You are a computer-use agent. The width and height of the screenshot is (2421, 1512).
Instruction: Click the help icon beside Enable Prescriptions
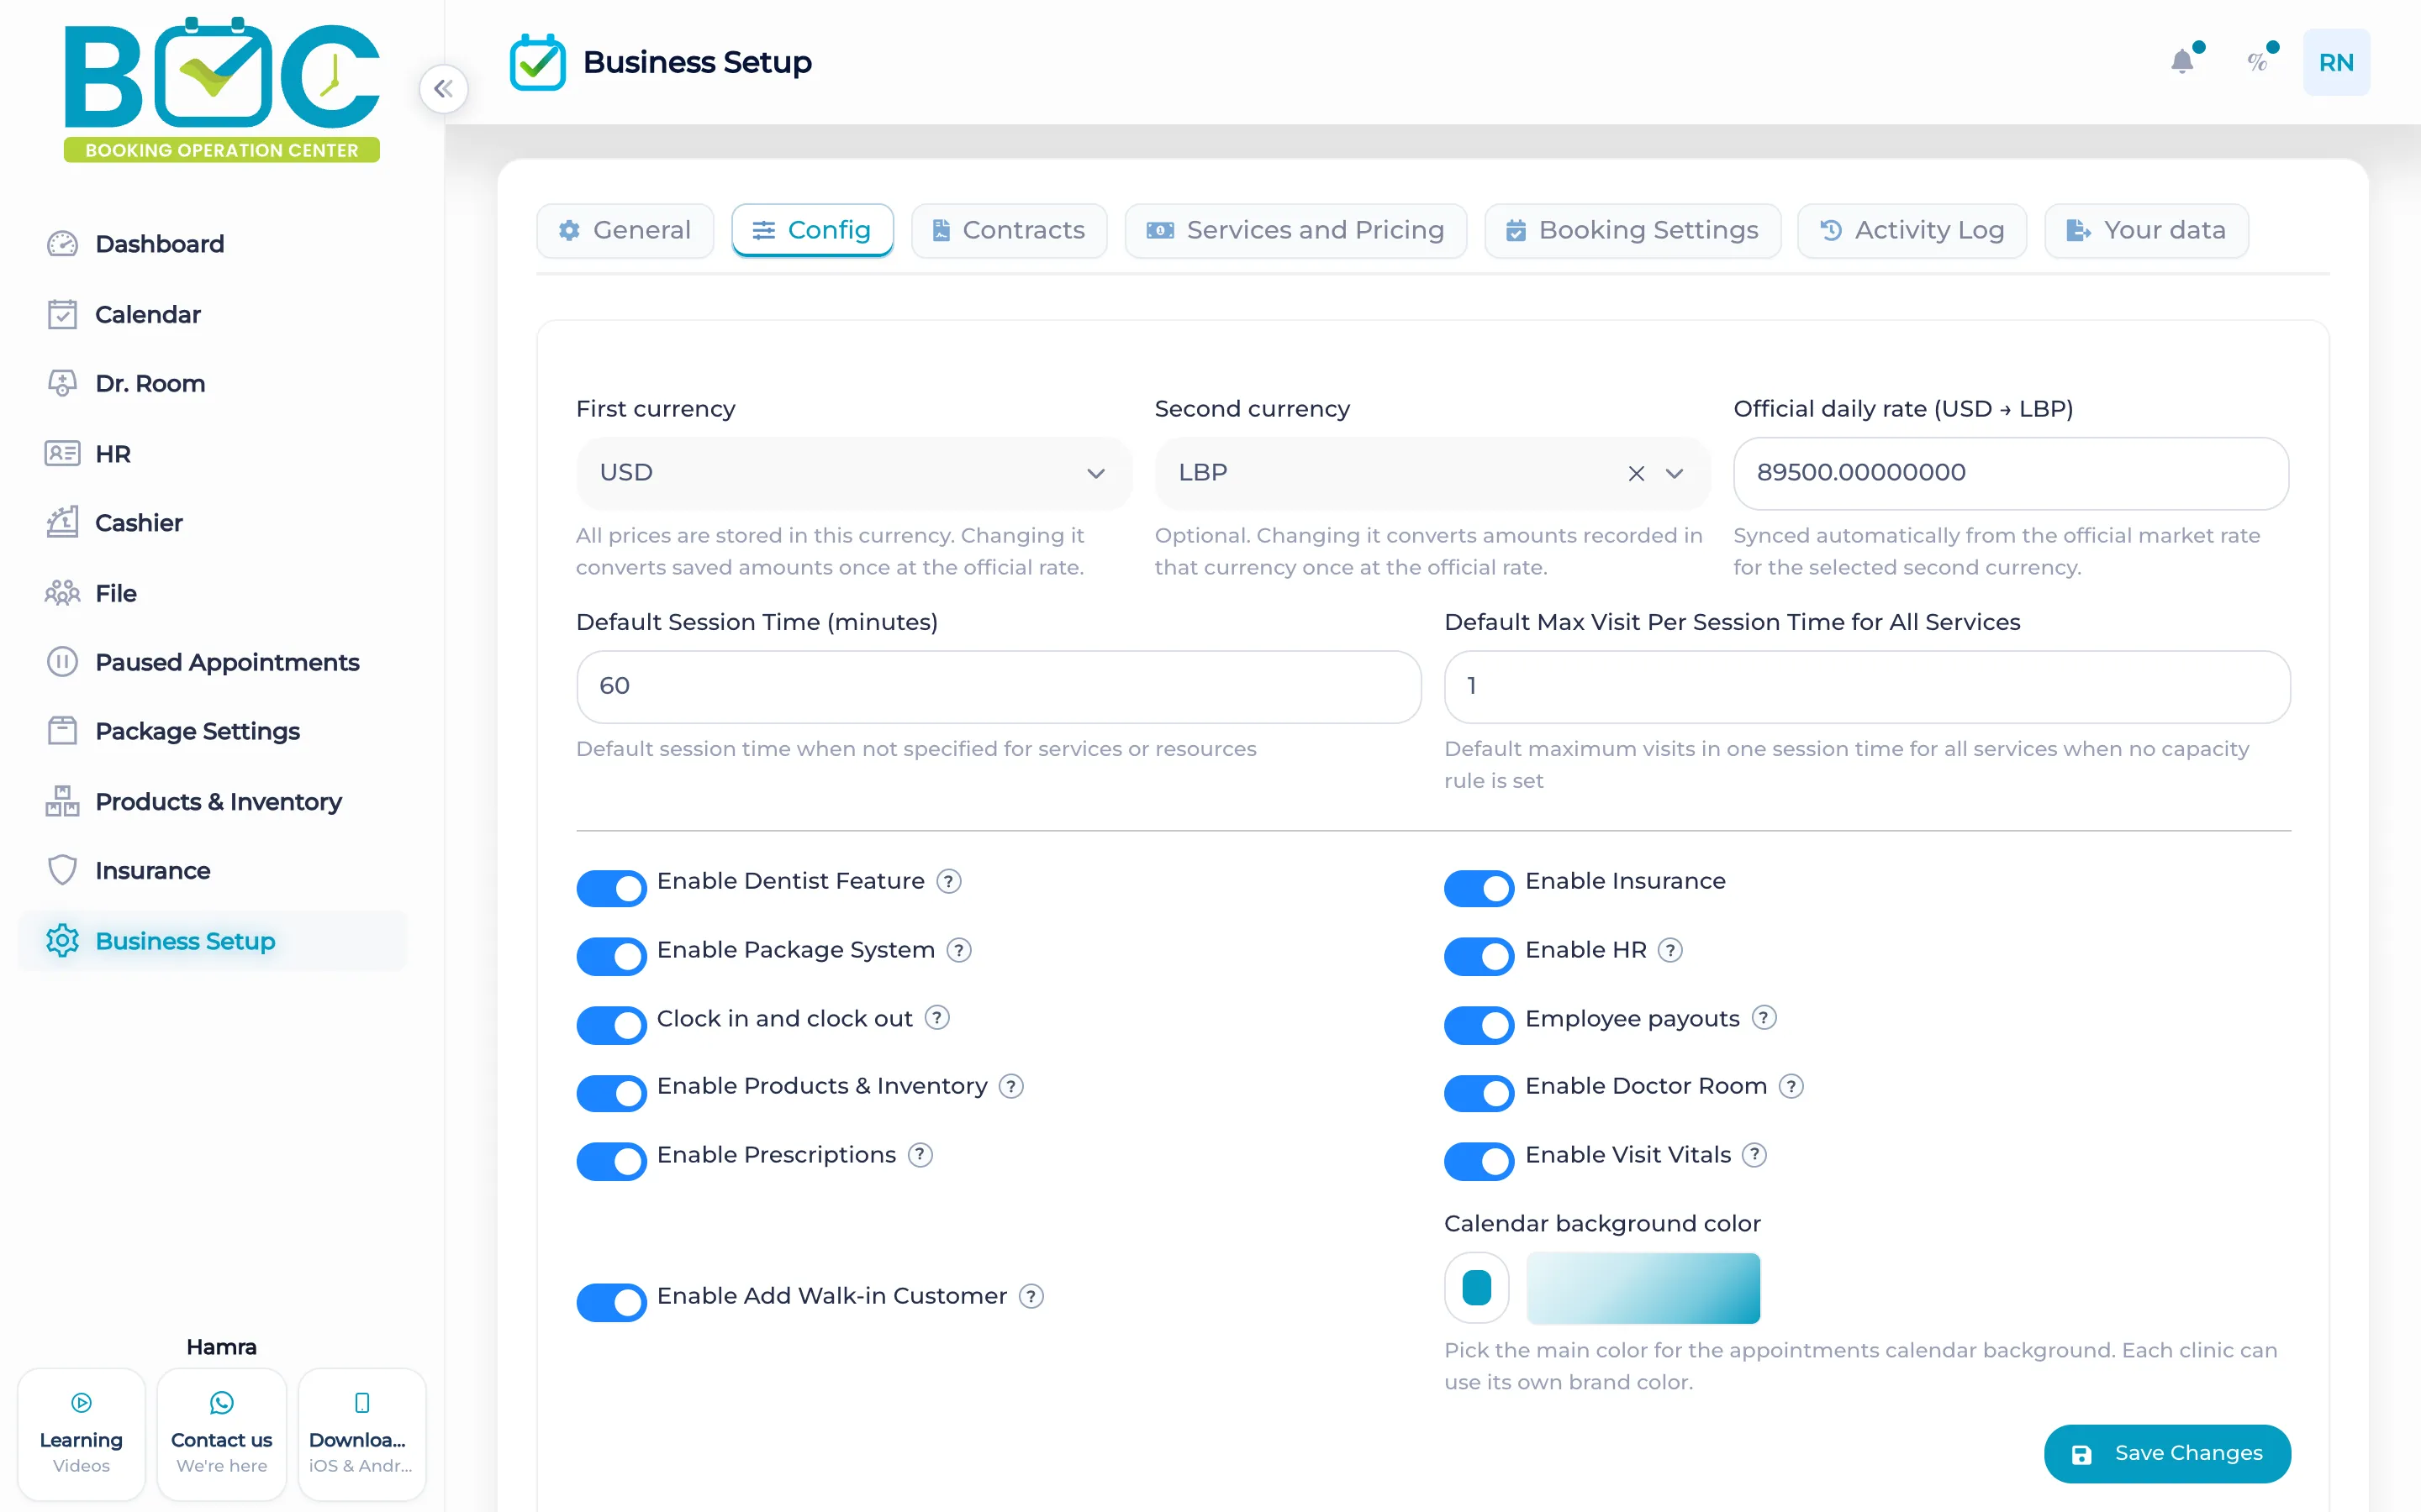[x=920, y=1155]
